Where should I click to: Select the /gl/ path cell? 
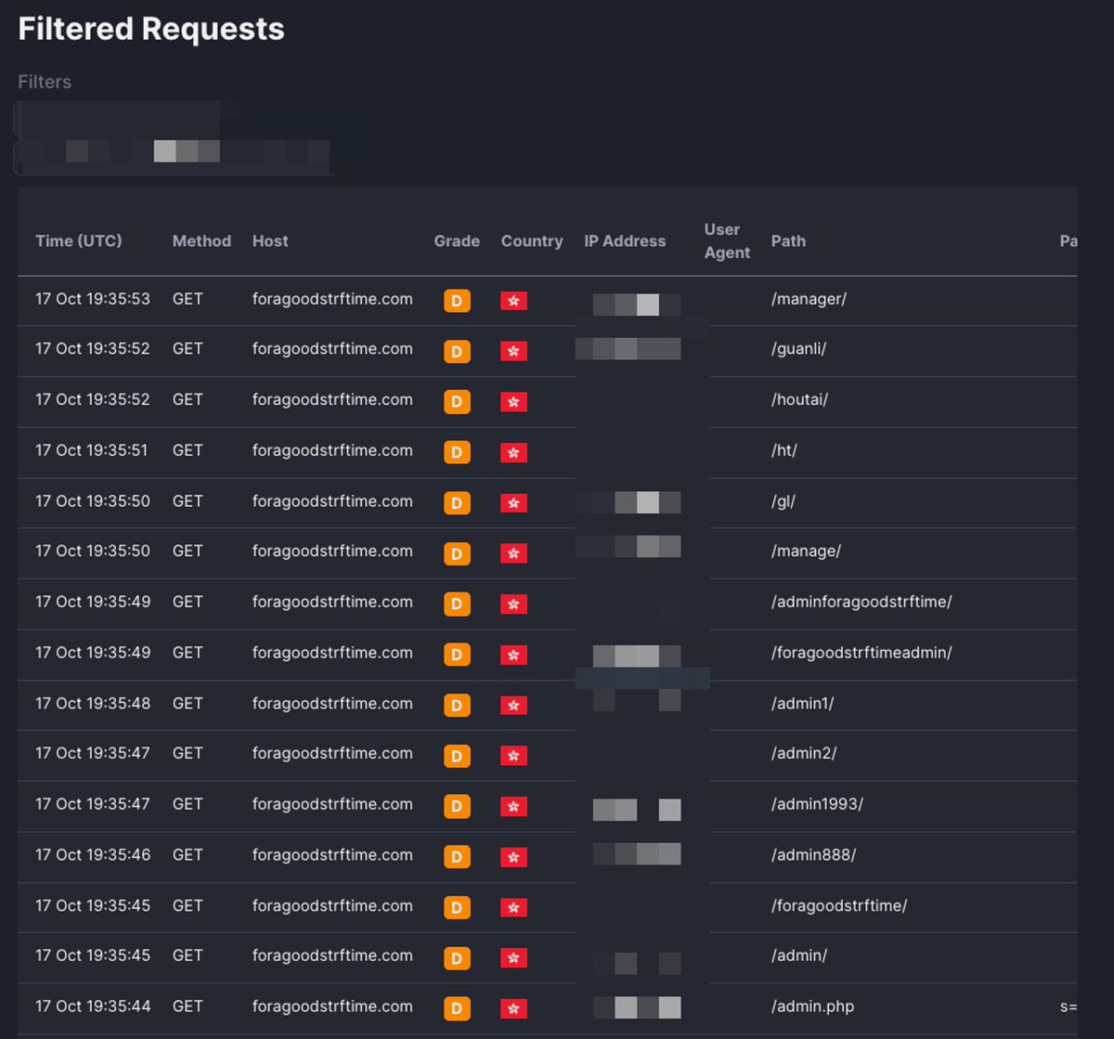[x=784, y=500]
